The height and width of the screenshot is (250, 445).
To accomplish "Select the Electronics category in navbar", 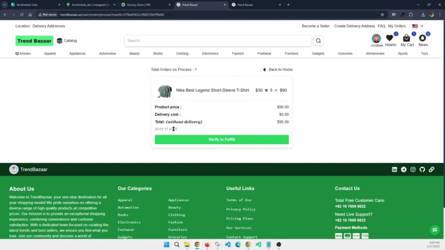I will [x=210, y=54].
